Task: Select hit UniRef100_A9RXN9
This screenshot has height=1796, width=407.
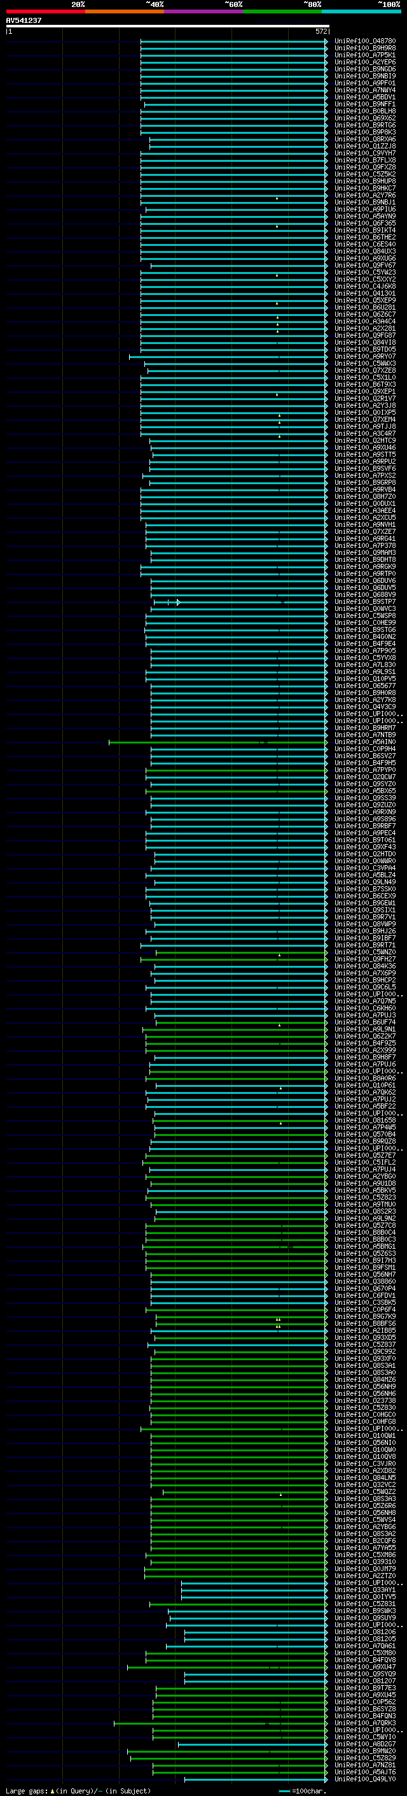Action: click(365, 812)
